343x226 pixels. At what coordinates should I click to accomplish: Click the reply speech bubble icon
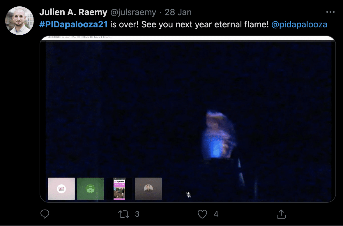[x=45, y=214]
